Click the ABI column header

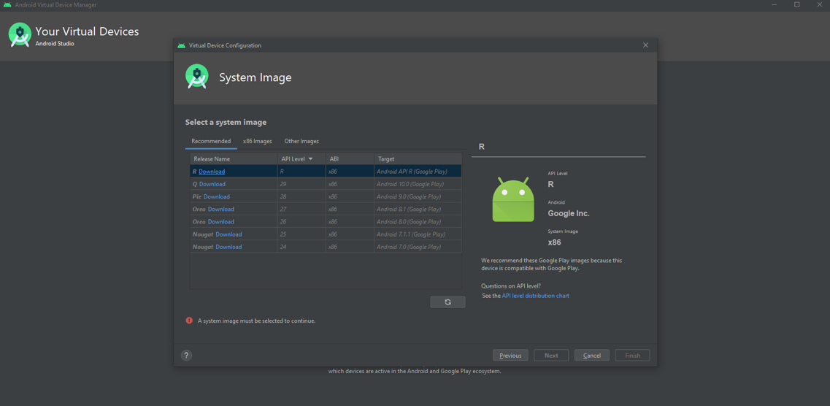click(x=350, y=158)
